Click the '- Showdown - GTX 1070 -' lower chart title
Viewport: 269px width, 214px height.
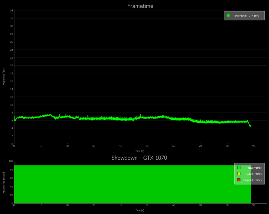139,158
